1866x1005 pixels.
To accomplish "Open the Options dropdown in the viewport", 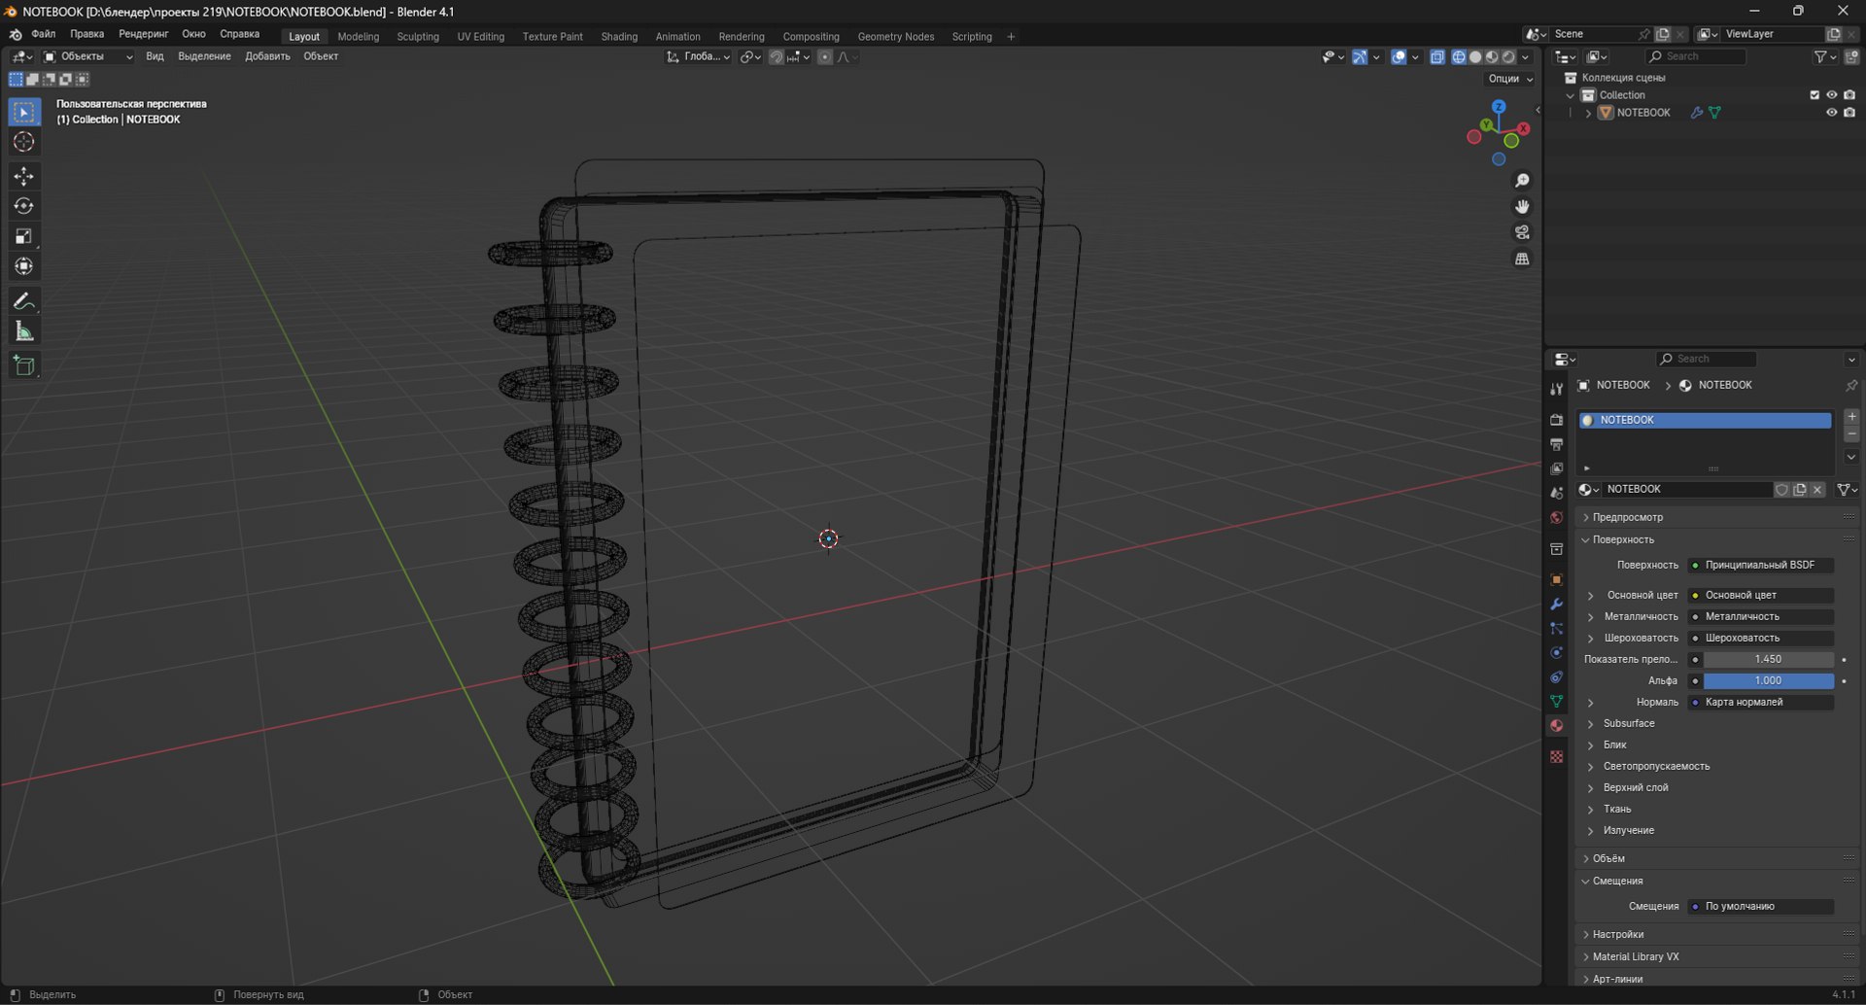I will pyautogui.click(x=1509, y=79).
